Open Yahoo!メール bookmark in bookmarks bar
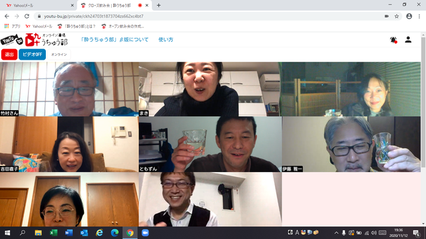The width and height of the screenshot is (426, 239). [39, 27]
